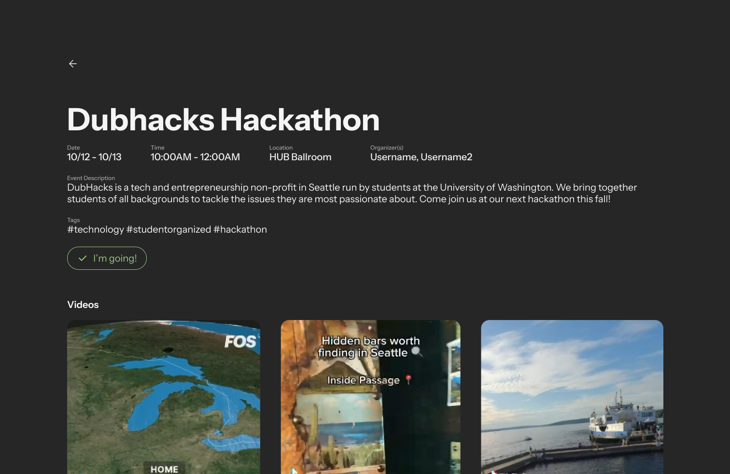Click the Dubhacks Hackathon title
Viewport: 730px width, 474px height.
[223, 119]
